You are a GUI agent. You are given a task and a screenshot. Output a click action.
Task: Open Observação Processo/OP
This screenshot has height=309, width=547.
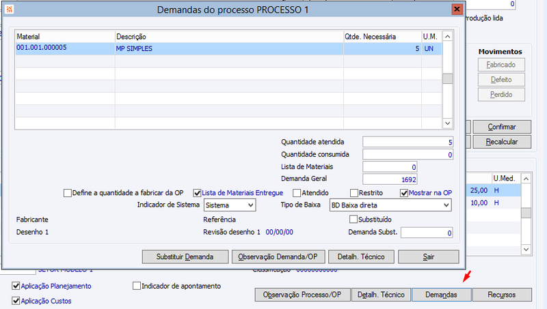click(x=302, y=295)
